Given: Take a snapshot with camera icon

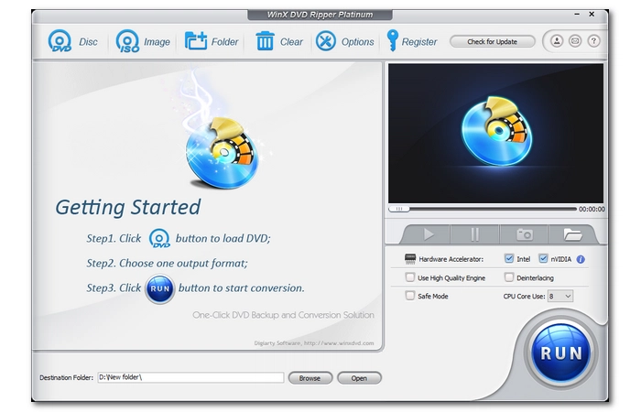Looking at the screenshot, I should coord(524,234).
